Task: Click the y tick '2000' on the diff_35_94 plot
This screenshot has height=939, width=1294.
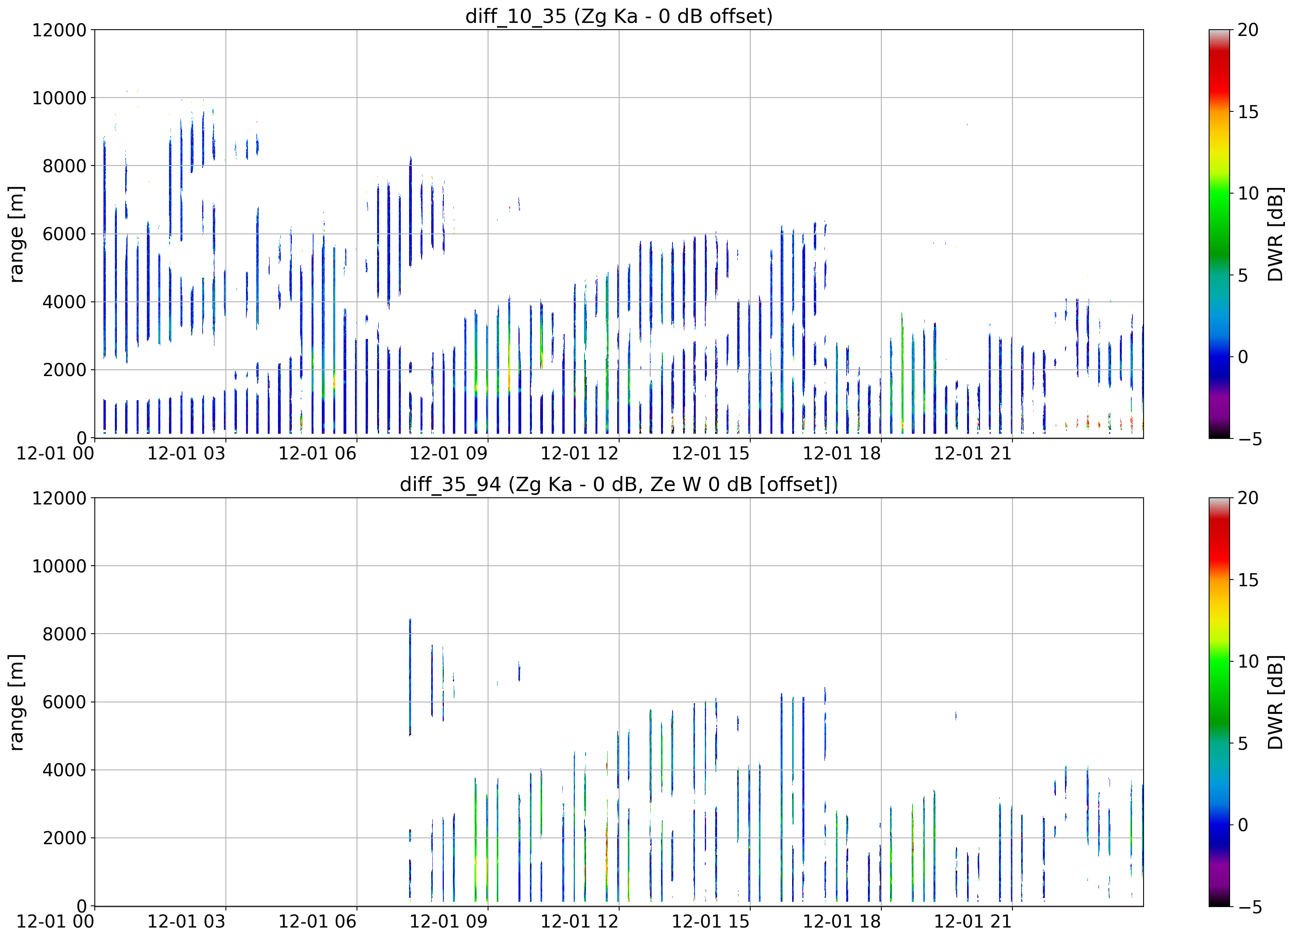Action: pyautogui.click(x=64, y=838)
